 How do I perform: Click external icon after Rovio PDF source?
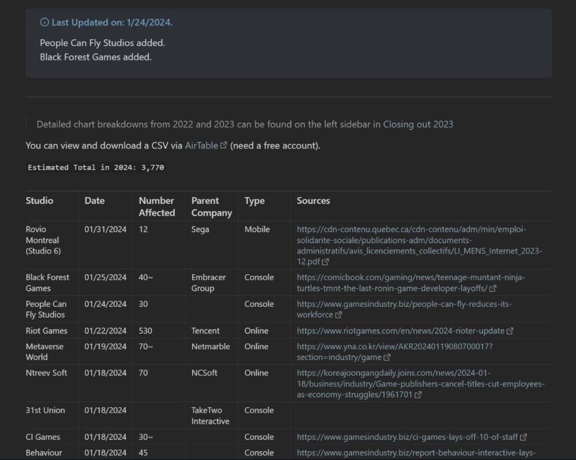325,262
